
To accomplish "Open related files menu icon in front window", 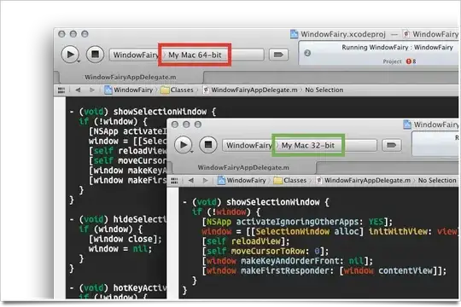I will coord(174,181).
